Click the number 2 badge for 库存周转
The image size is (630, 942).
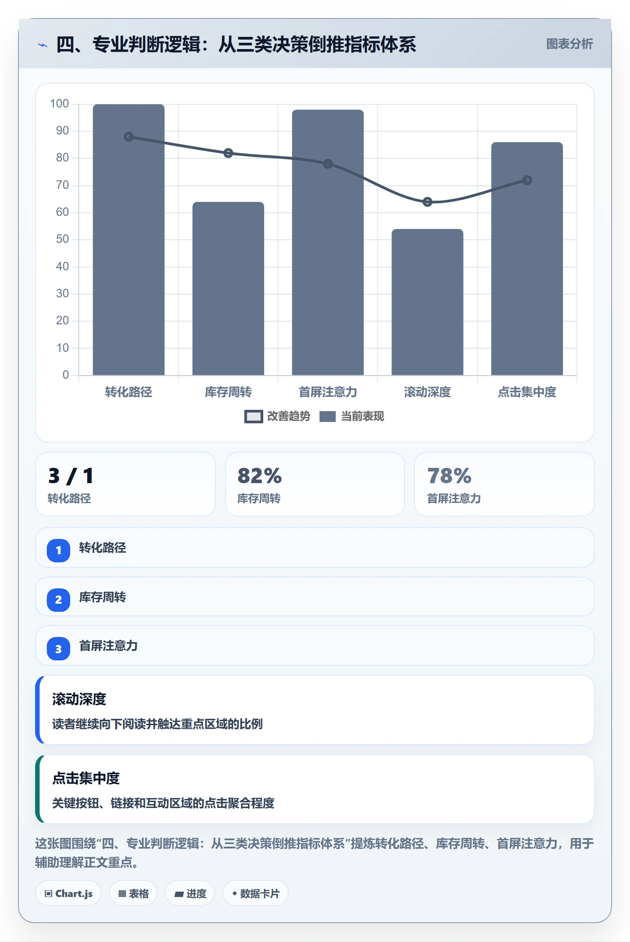point(58,600)
